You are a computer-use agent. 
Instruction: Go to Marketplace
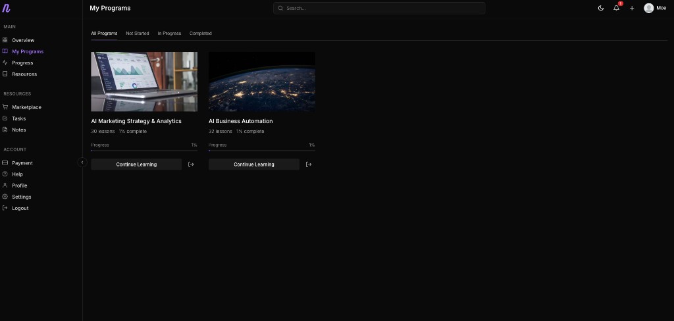(x=26, y=107)
